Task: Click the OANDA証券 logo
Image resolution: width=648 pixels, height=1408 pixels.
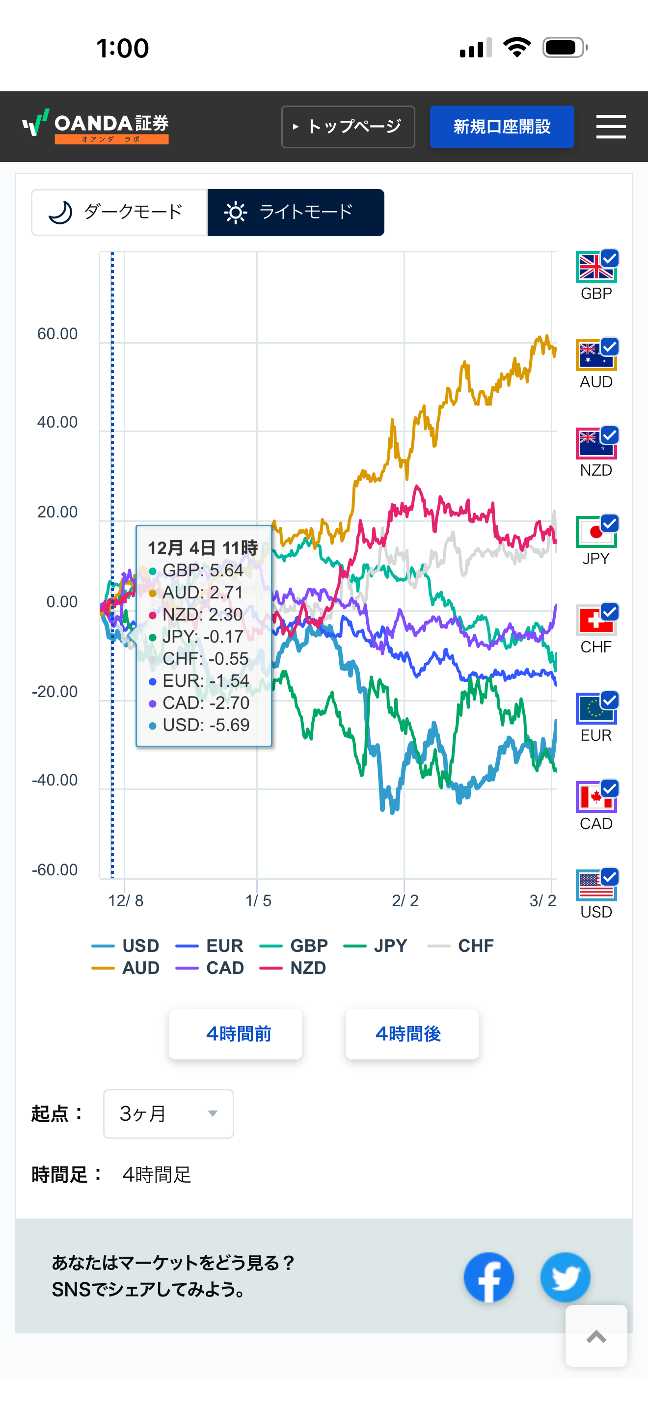Action: [x=96, y=126]
